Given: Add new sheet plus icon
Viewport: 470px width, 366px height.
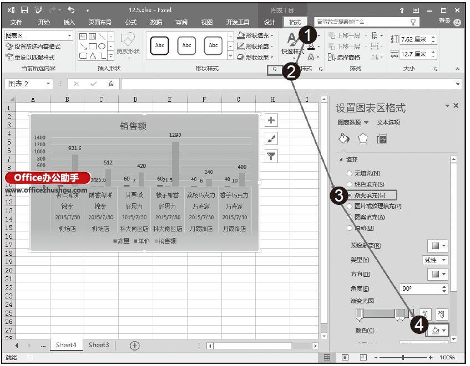Looking at the screenshot, I should pyautogui.click(x=135, y=346).
